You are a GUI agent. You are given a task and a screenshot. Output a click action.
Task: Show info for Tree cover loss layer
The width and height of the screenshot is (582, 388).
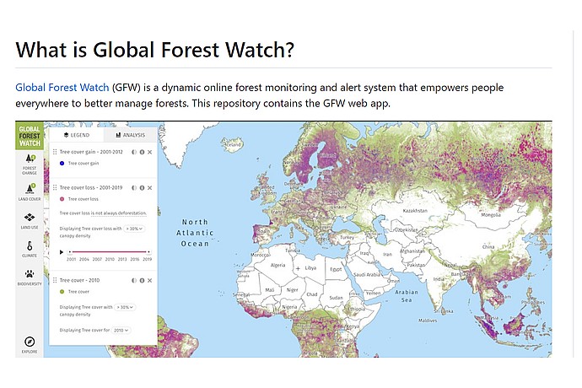point(142,188)
